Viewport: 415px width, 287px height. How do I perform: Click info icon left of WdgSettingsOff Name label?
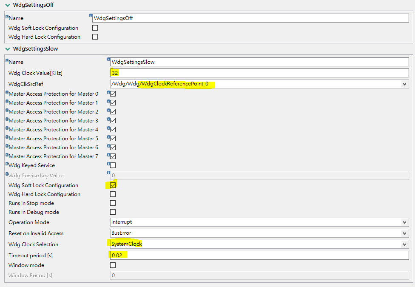pos(7,17)
